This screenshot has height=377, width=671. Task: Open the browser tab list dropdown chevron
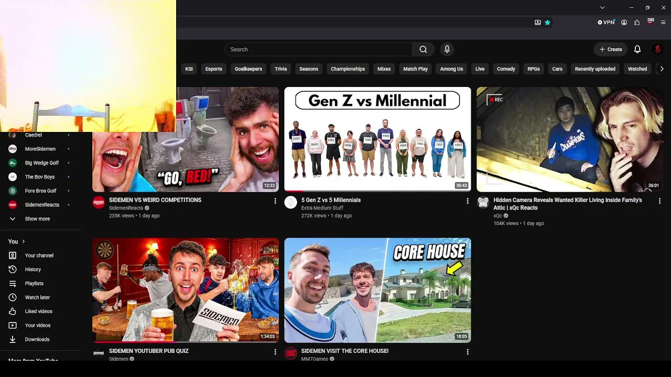[602, 7]
